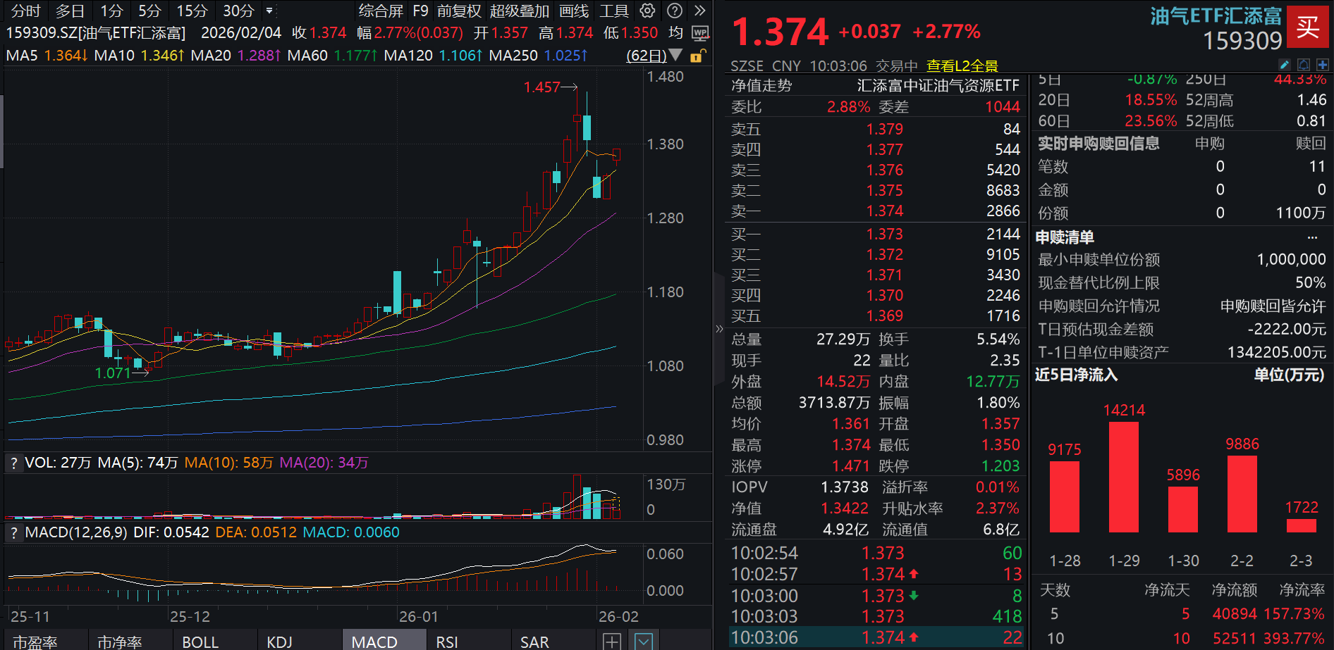Toggle 超级叠加 overlay option

(519, 11)
